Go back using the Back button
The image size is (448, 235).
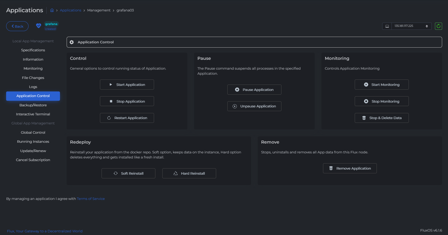17,26
